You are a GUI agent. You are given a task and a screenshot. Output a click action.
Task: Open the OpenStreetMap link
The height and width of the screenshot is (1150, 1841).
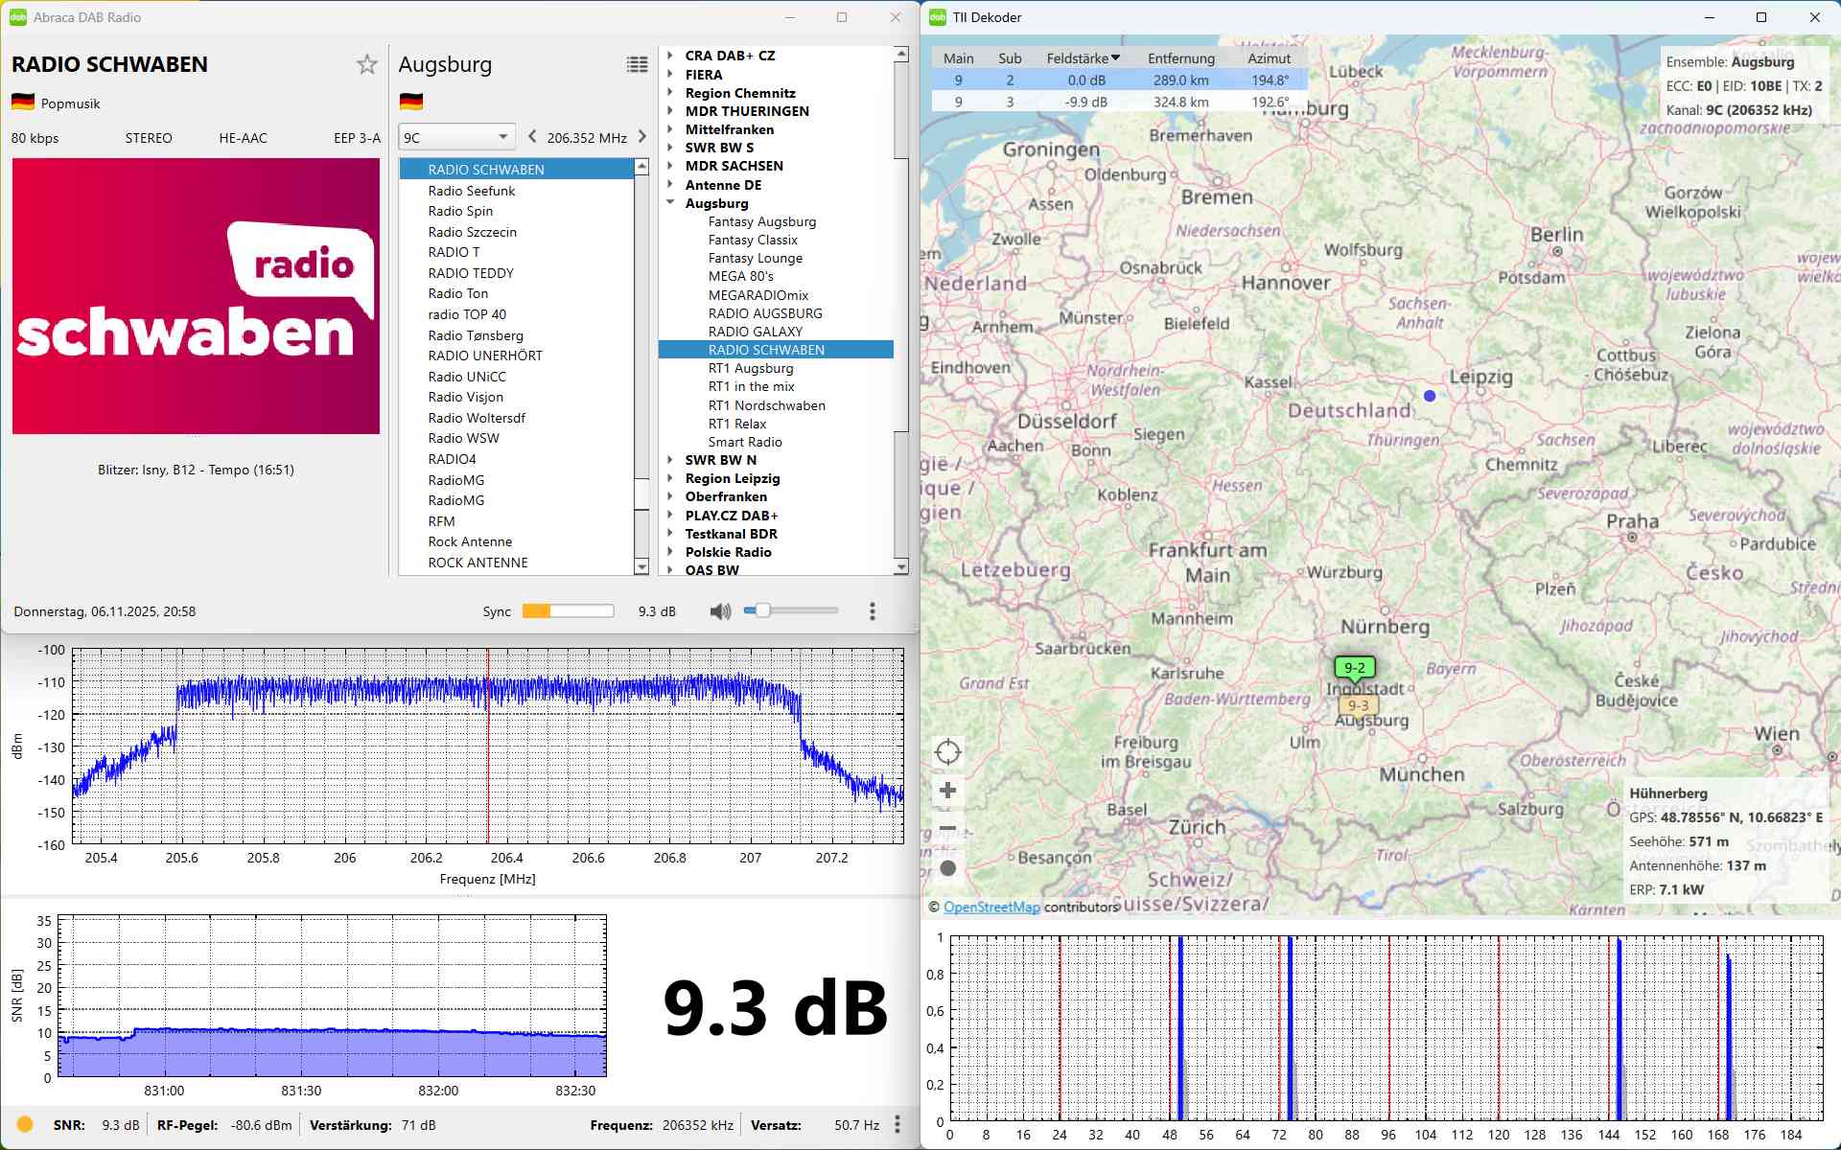990,907
